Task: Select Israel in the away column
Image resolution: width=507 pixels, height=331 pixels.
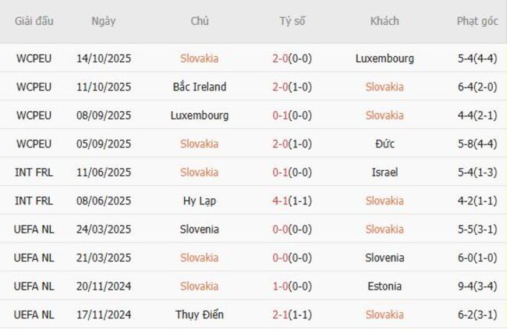Action: pos(385,173)
